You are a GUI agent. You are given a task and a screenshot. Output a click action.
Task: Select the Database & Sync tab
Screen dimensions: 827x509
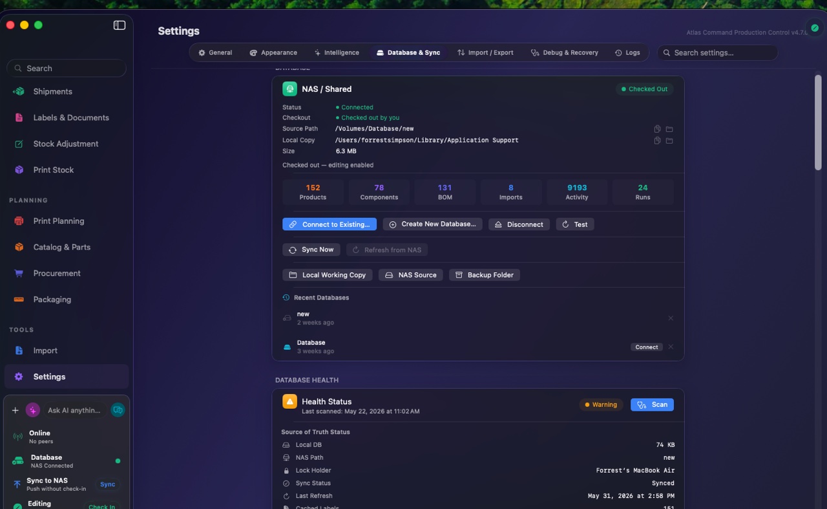(x=408, y=52)
